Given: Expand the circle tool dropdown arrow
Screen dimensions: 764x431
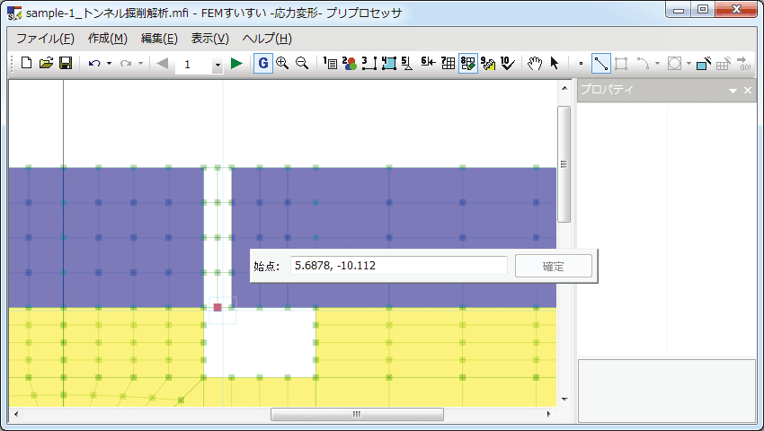Looking at the screenshot, I should 689,64.
